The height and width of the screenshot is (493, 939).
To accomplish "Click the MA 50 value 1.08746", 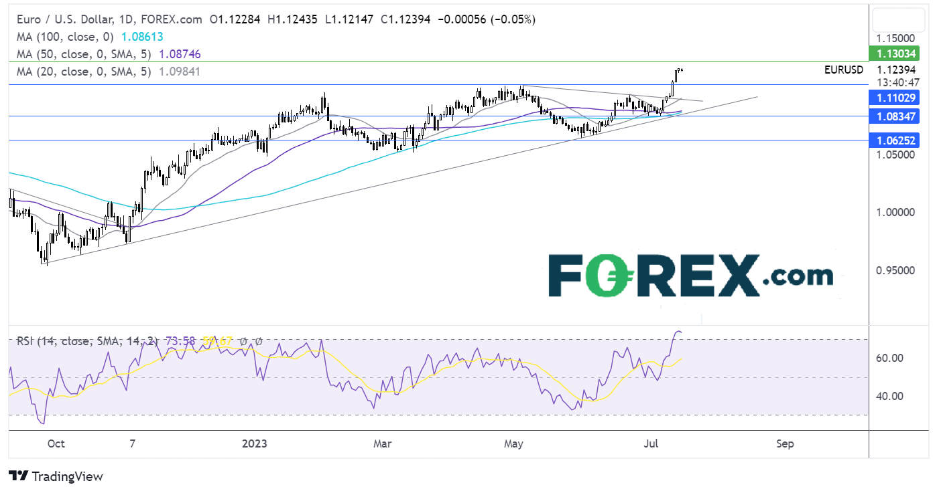I will coord(178,54).
